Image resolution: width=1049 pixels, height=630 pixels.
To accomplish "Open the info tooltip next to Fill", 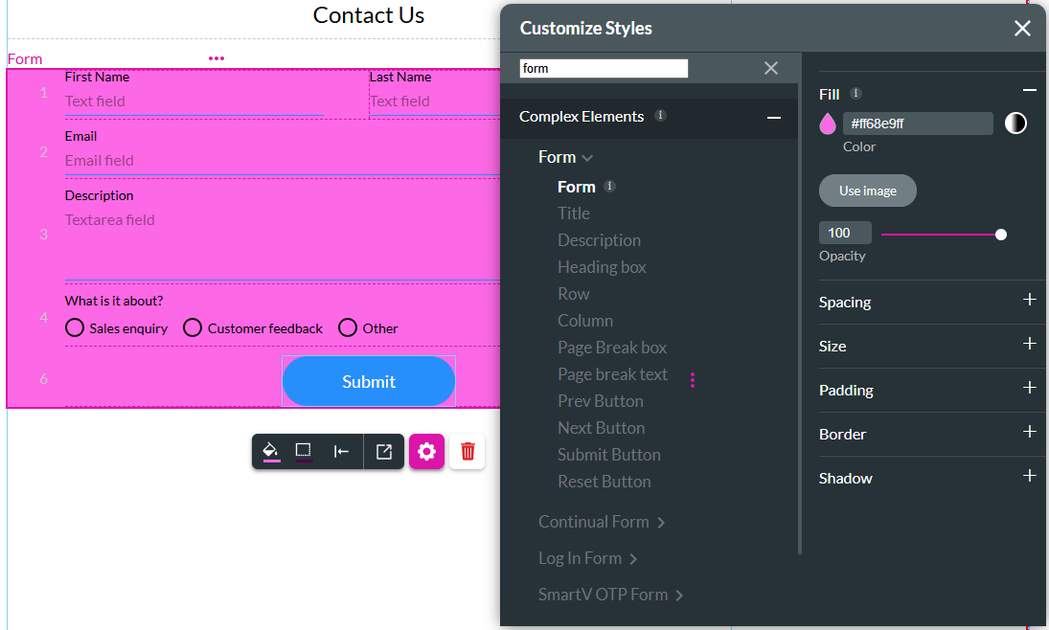I will click(x=855, y=93).
